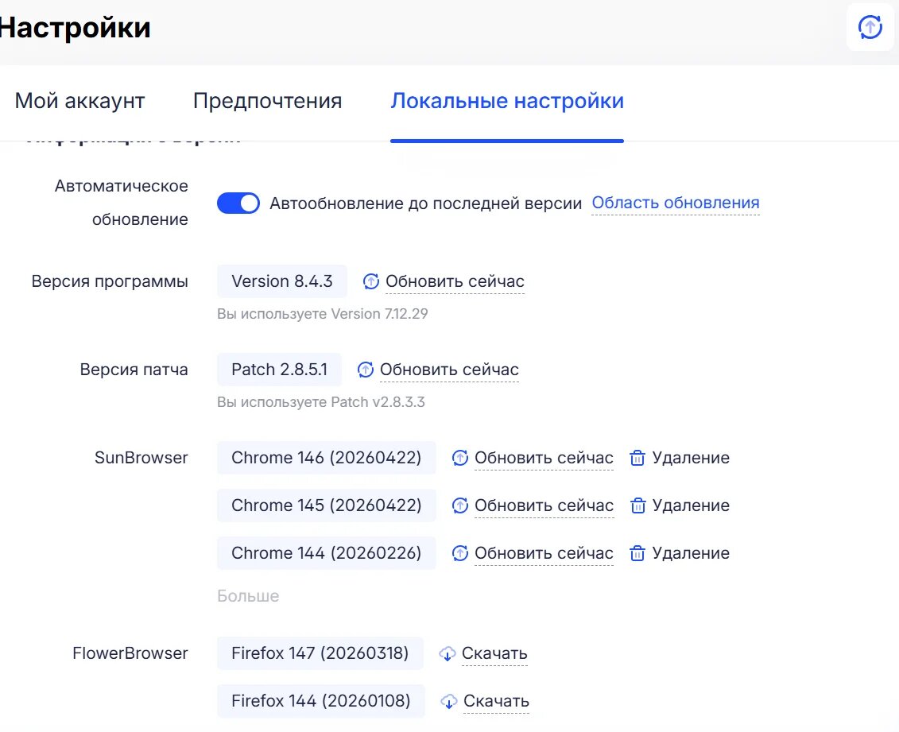Screen dimensions: 899x732
Task: Click Скачать for Firefox 144
Action: point(496,701)
